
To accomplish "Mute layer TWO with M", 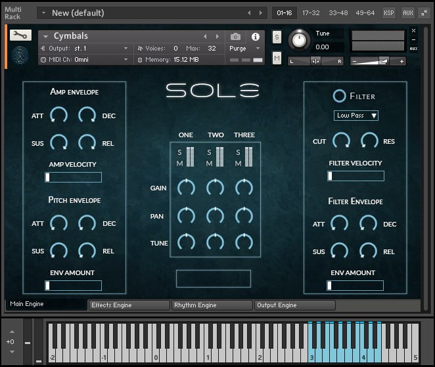I will pos(210,163).
